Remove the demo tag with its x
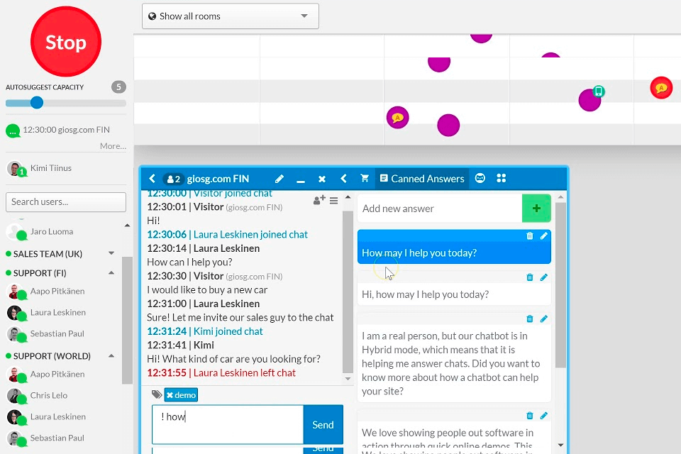 (x=170, y=395)
